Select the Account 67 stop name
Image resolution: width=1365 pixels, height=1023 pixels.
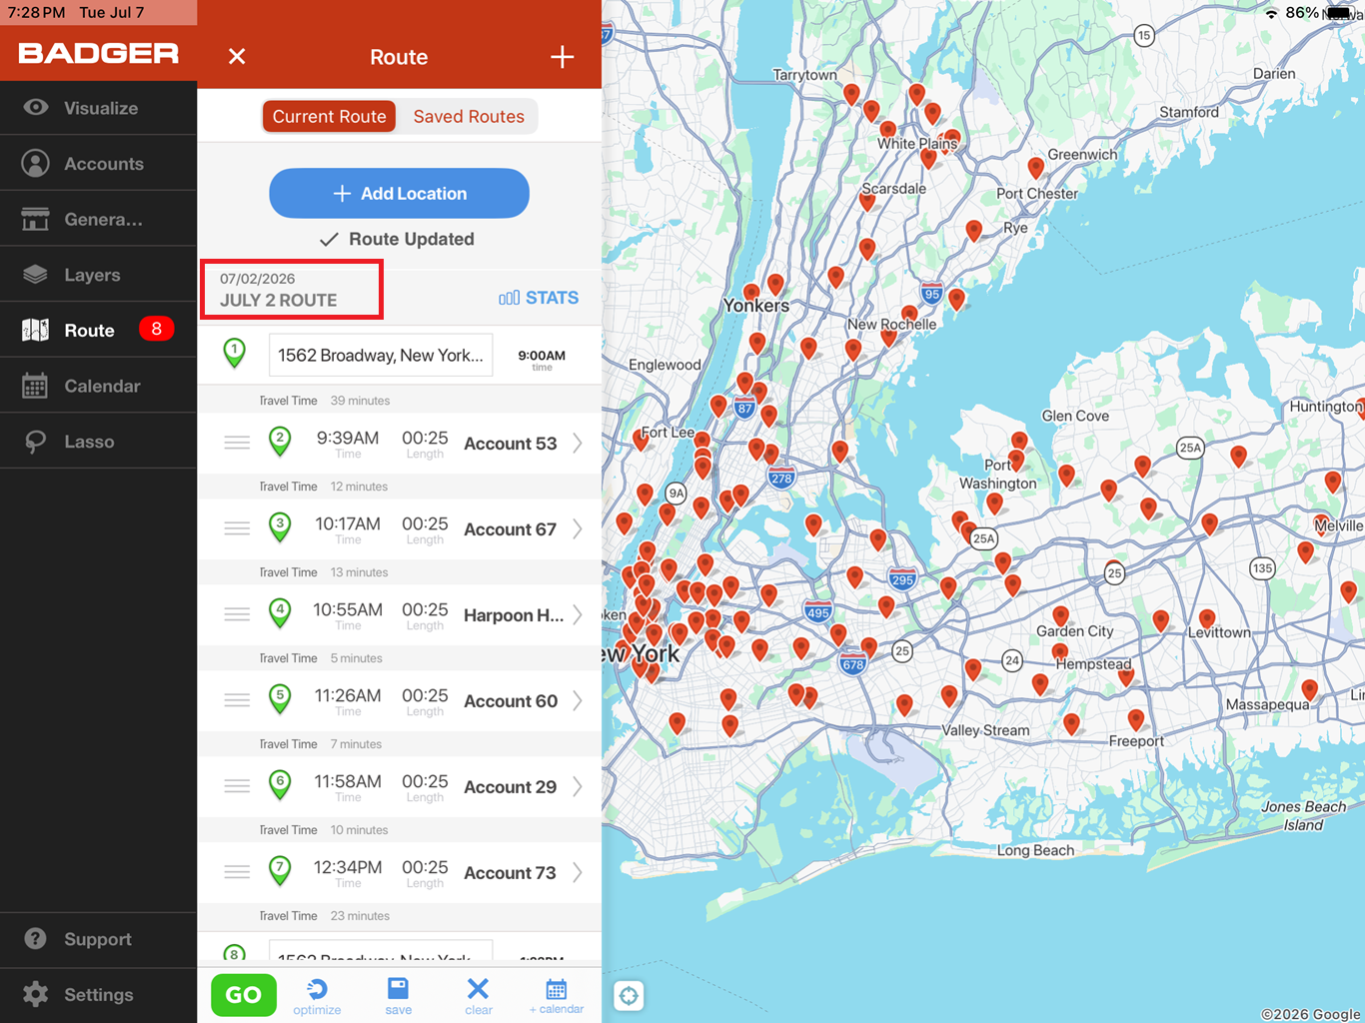click(x=511, y=529)
